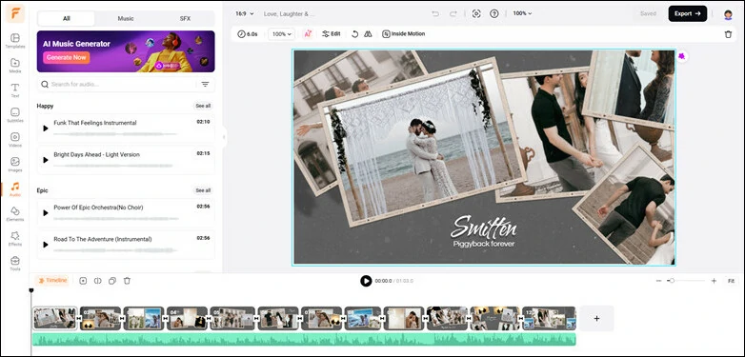
Task: Click the Piggyback forever text on canvas
Action: pyautogui.click(x=484, y=244)
